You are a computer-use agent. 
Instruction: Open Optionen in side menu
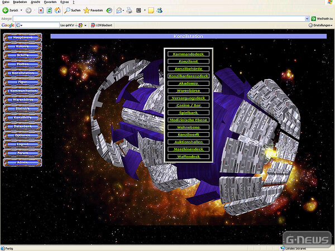click(x=23, y=135)
